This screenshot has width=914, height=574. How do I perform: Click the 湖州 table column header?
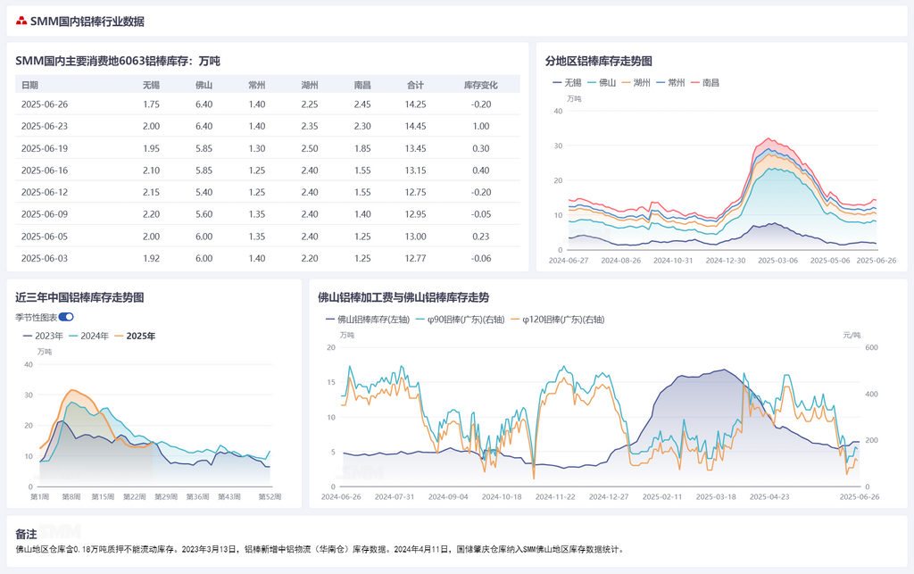coord(310,85)
